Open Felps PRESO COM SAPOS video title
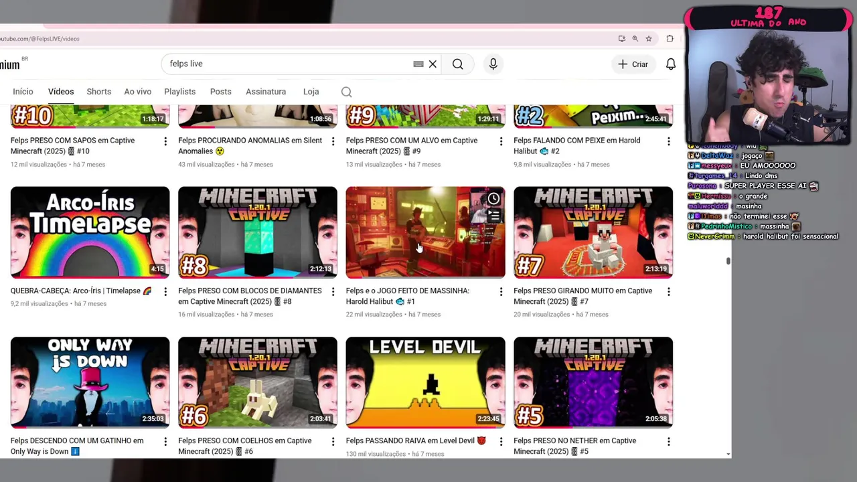The height and width of the screenshot is (482, 857). tap(72, 146)
